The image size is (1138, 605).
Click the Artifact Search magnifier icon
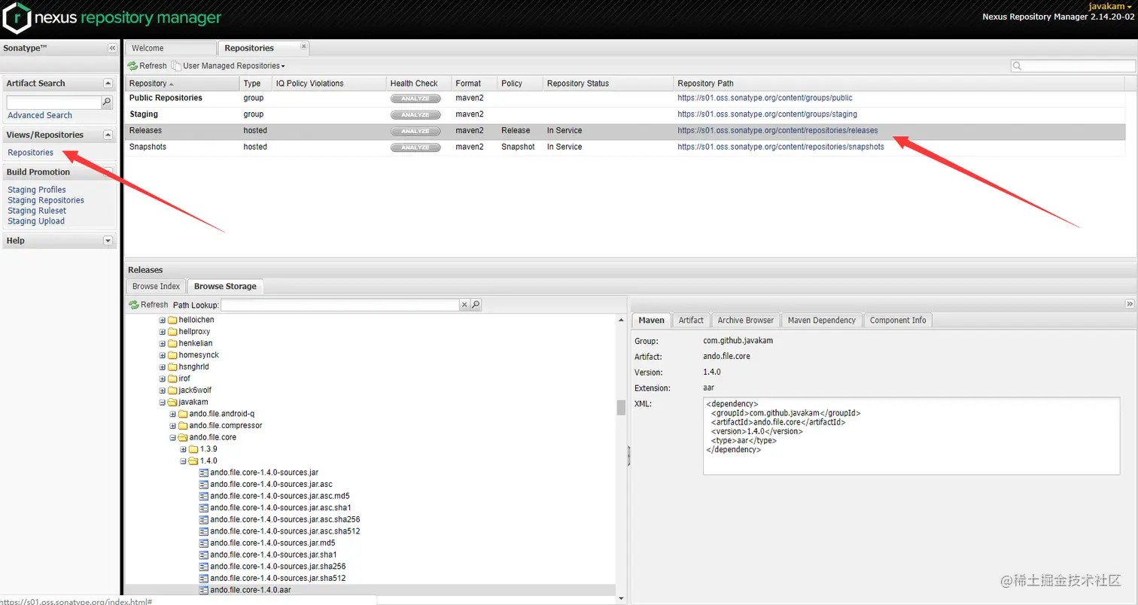(107, 102)
